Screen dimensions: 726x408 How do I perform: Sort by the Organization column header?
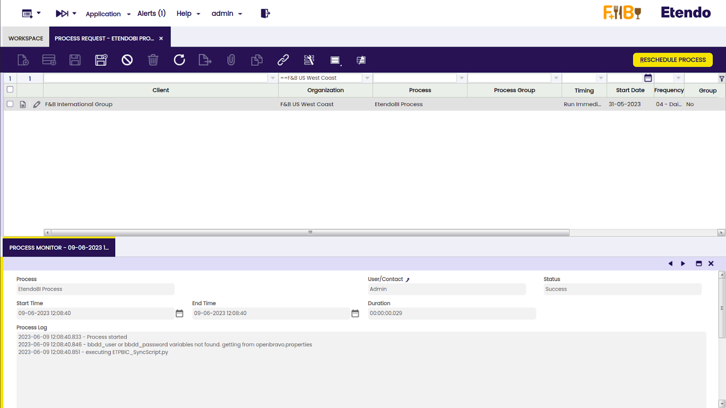tap(325, 90)
